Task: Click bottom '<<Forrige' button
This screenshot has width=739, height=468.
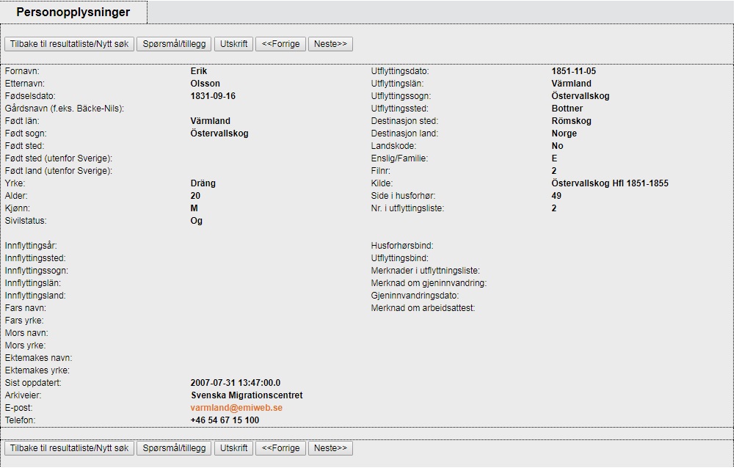Action: coord(280,448)
